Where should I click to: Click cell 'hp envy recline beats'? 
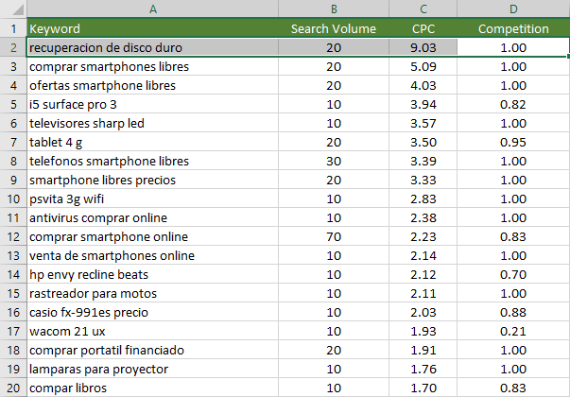coord(153,274)
